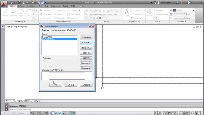The image size is (204, 115).
Task: Click the Copy (Копировать) tool
Action: 46,14
